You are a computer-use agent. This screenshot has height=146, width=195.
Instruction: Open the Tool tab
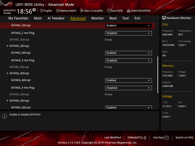pos(125,18)
